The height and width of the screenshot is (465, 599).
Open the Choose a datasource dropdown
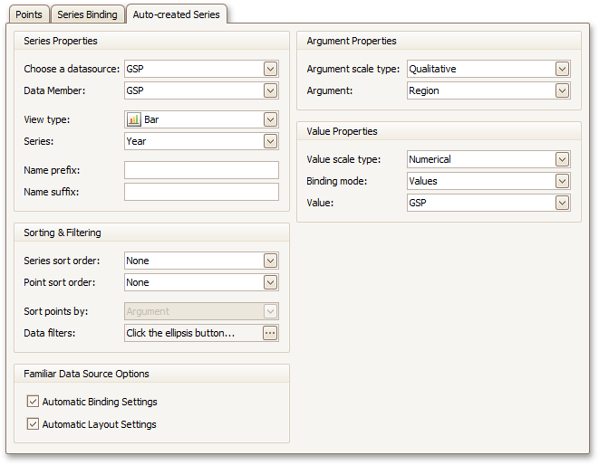point(270,69)
